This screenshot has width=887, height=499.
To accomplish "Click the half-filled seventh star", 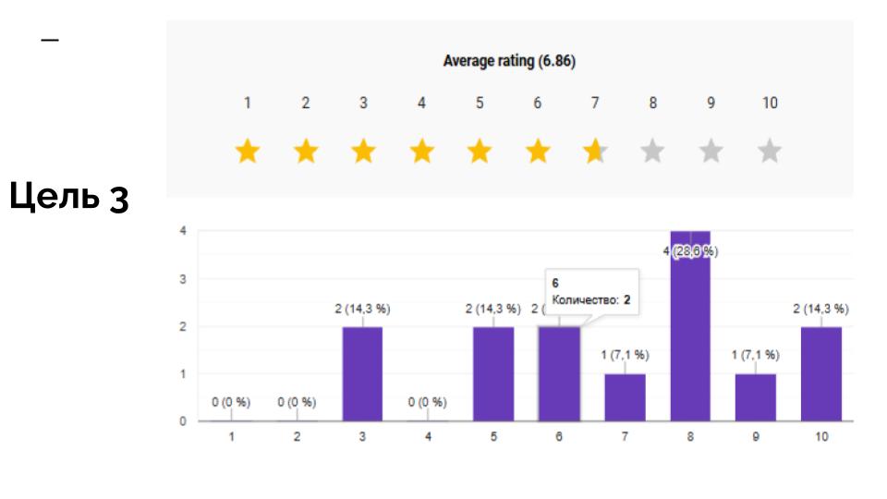I will pos(594,151).
